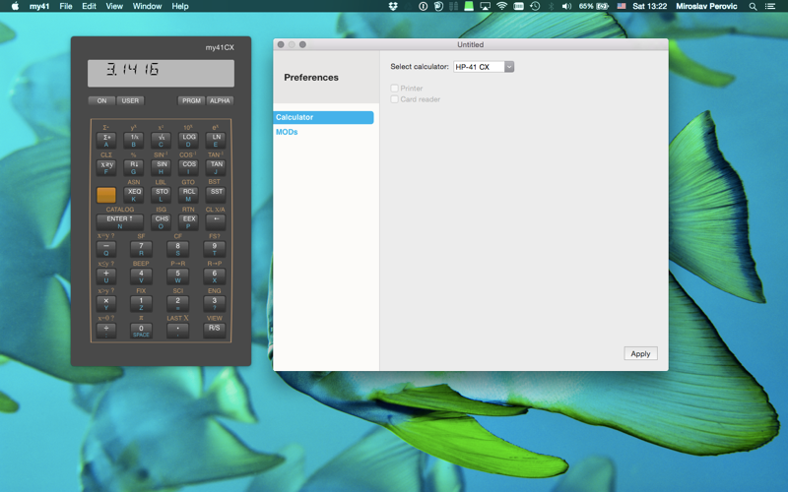This screenshot has width=788, height=492.
Task: Tap the x≷y swap key
Action: coord(106,167)
